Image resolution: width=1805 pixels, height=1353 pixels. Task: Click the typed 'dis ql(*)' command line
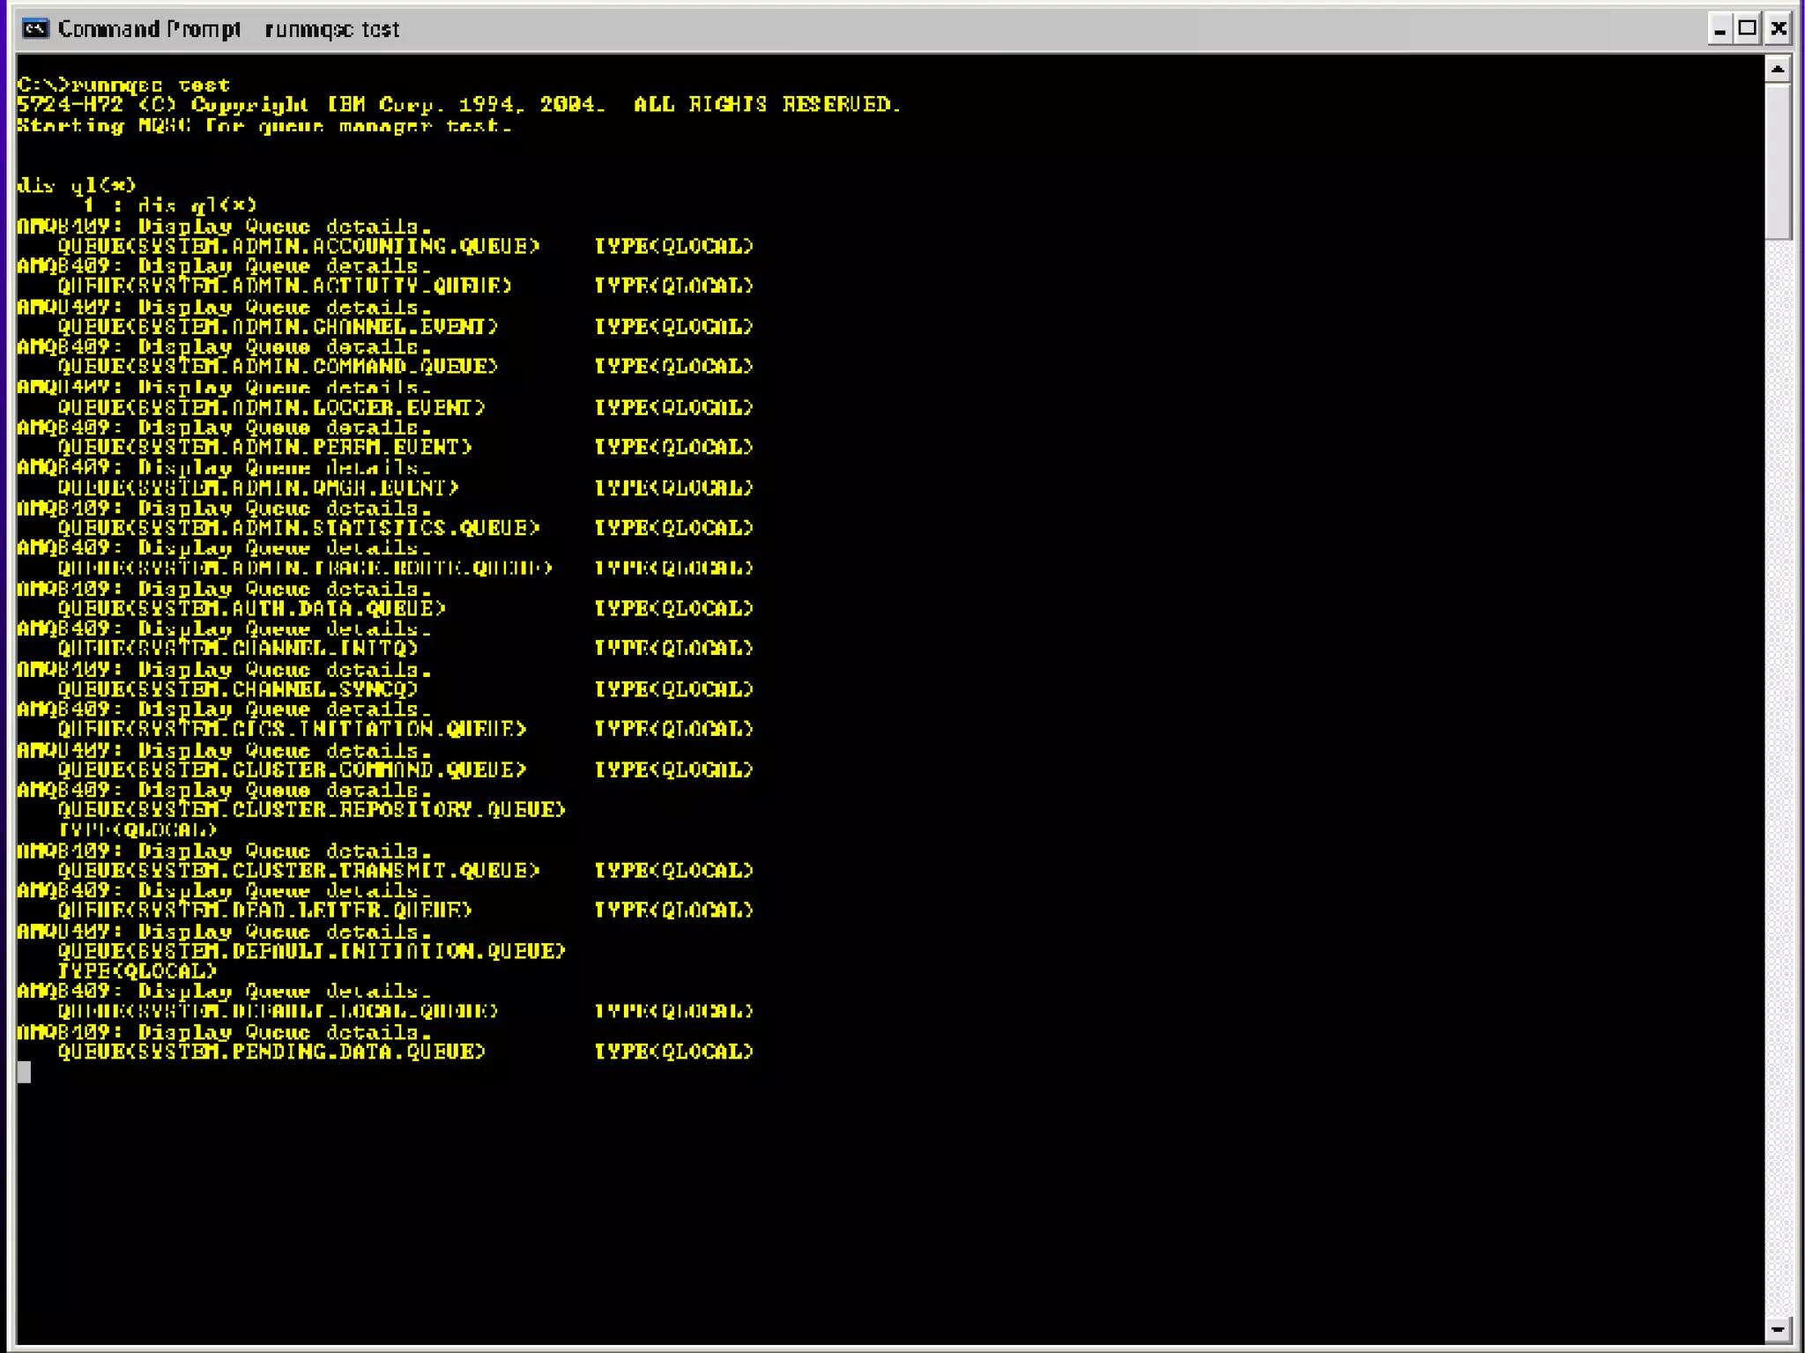tap(77, 185)
